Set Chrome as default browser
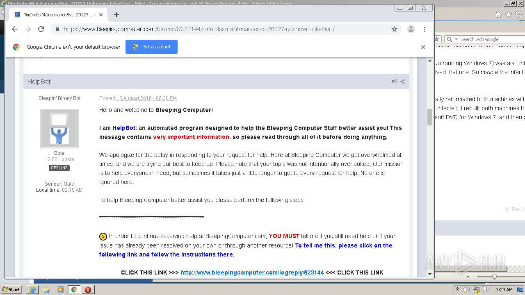Image resolution: width=525 pixels, height=295 pixels. point(151,47)
